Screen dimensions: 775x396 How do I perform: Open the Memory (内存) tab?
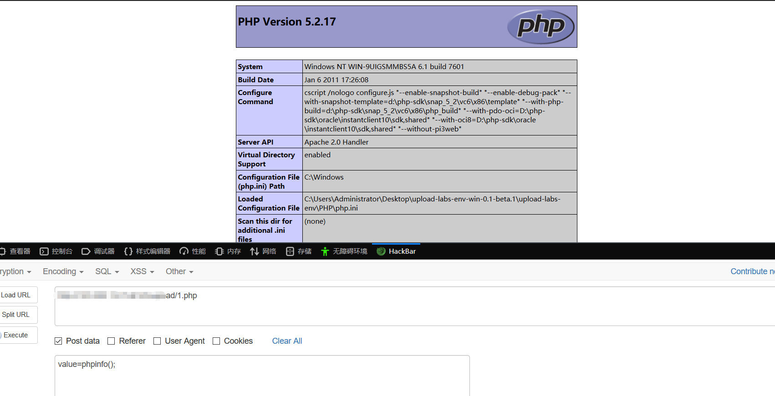pos(228,251)
